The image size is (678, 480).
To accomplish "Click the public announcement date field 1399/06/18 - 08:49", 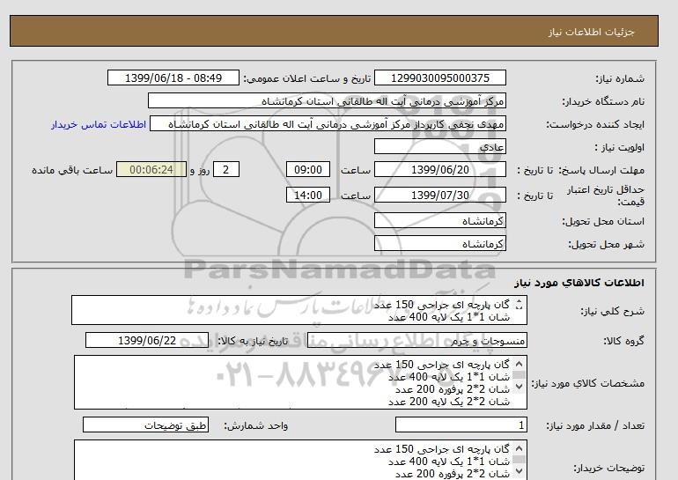I will point(173,78).
